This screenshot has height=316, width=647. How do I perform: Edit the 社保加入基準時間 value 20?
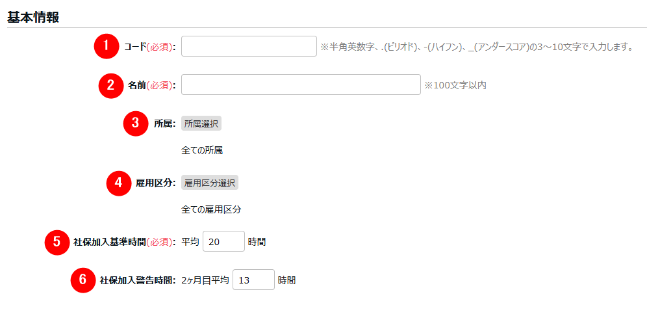point(223,242)
